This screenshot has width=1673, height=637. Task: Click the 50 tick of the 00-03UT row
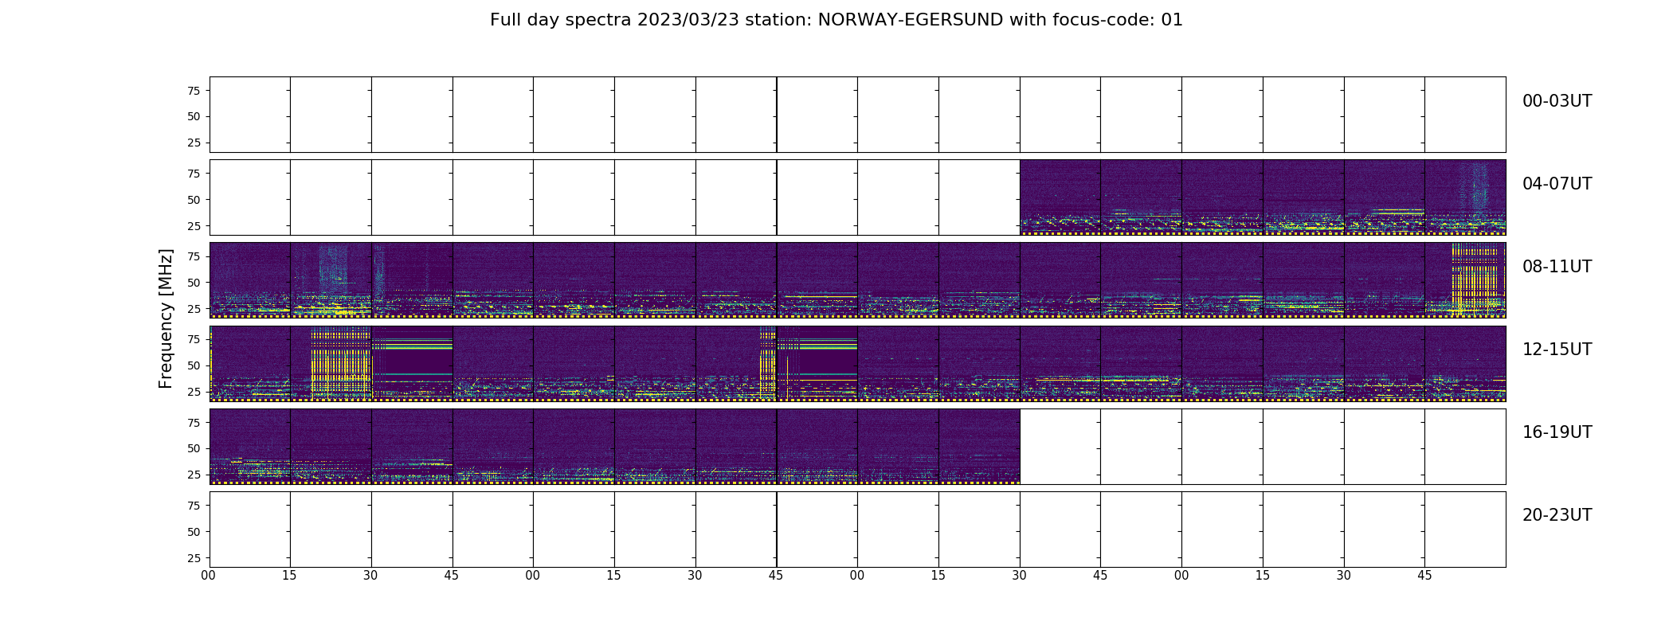tap(194, 116)
